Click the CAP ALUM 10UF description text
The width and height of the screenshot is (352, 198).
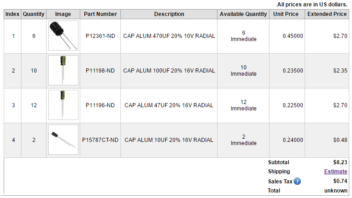(169, 140)
